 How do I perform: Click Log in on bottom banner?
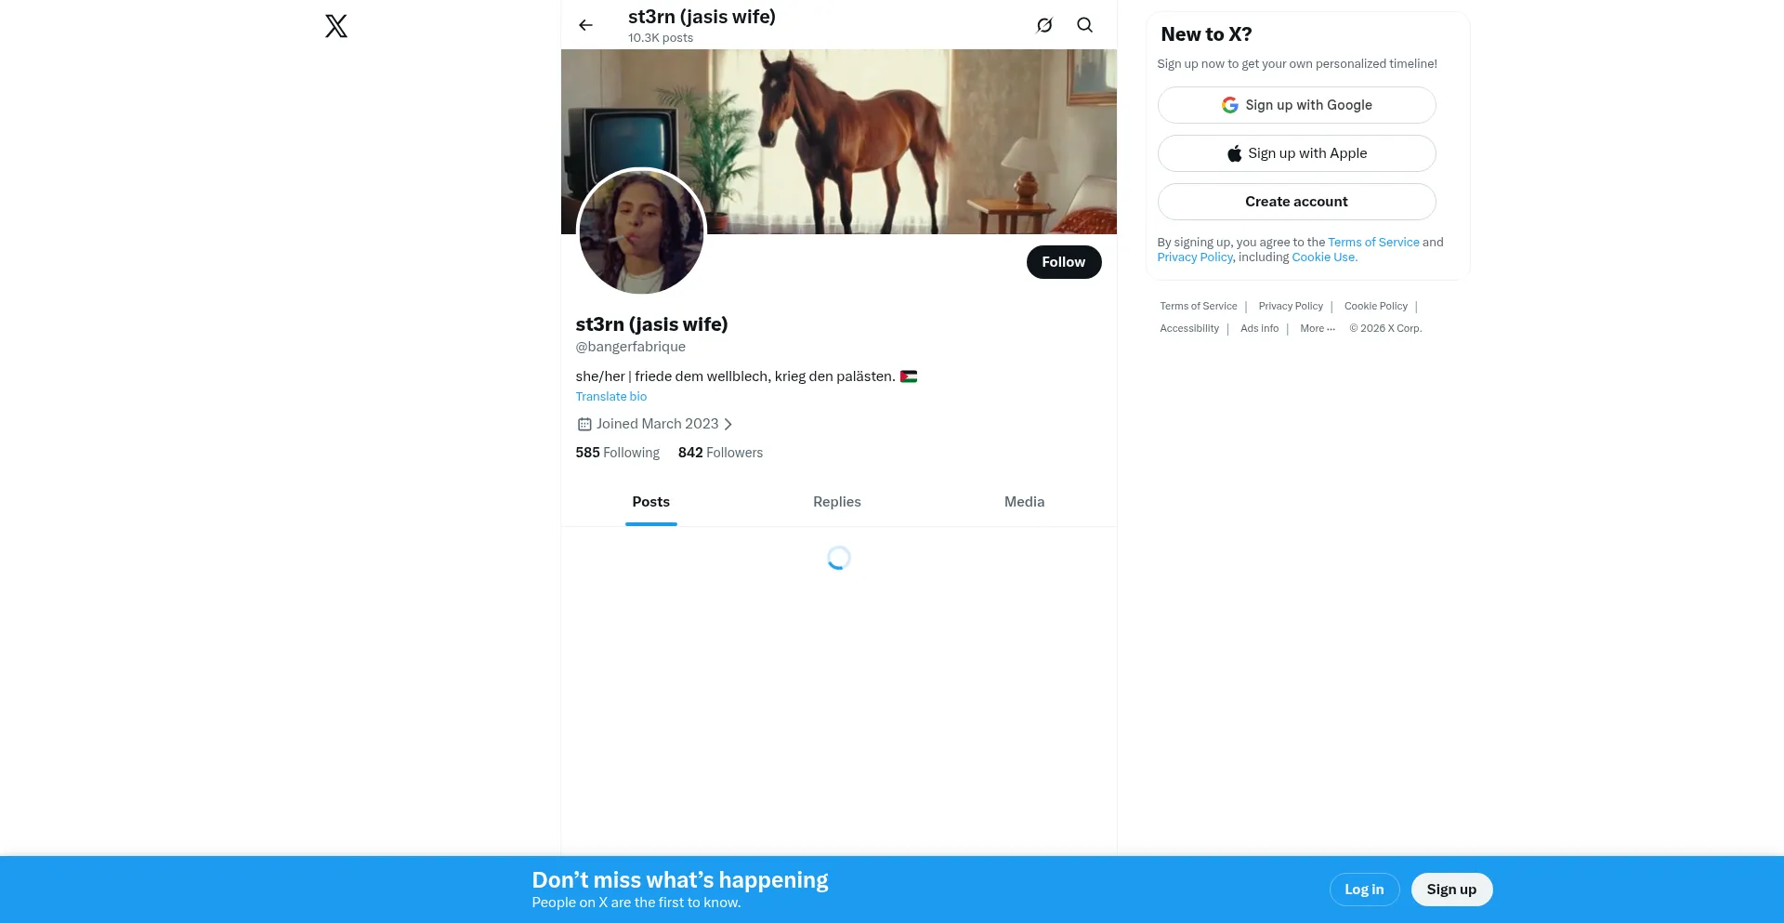pyautogui.click(x=1364, y=890)
